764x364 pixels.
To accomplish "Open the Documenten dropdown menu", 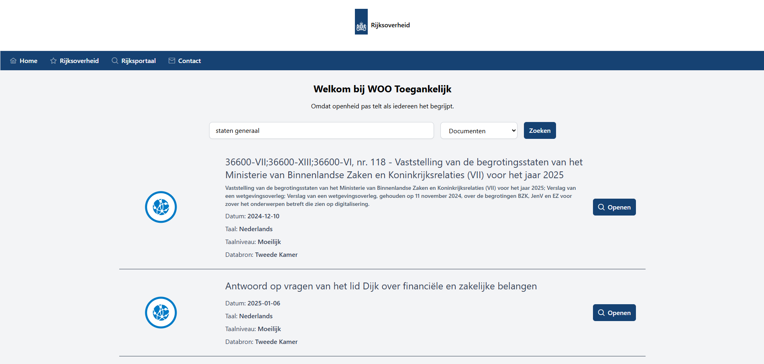I will pyautogui.click(x=479, y=130).
